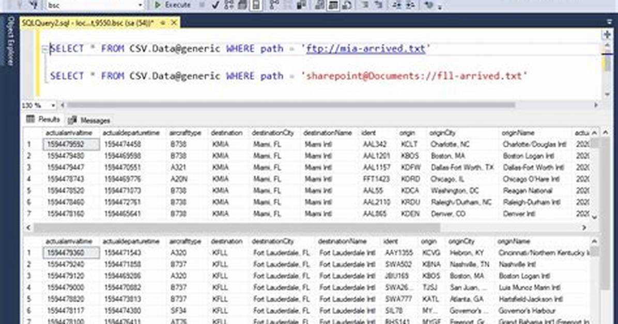Click the Nashville, TN cell
The height and width of the screenshot is (324, 618).
(x=469, y=265)
